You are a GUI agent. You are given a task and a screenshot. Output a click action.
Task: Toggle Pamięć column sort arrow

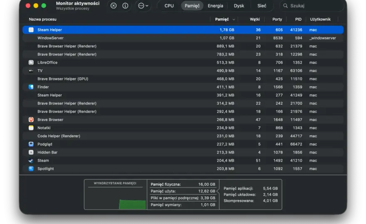point(234,19)
